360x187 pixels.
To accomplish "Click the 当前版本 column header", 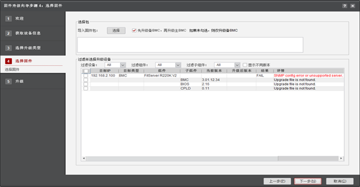I will coord(214,71).
